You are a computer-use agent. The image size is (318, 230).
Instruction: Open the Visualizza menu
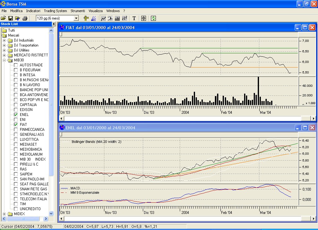[x=96, y=11]
